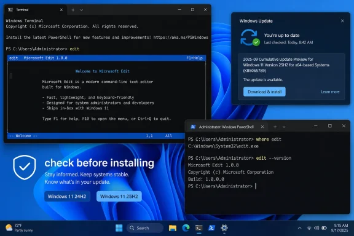The height and width of the screenshot is (236, 354).
Task: Select the Windows 11 24H2 button
Action: coord(67,196)
